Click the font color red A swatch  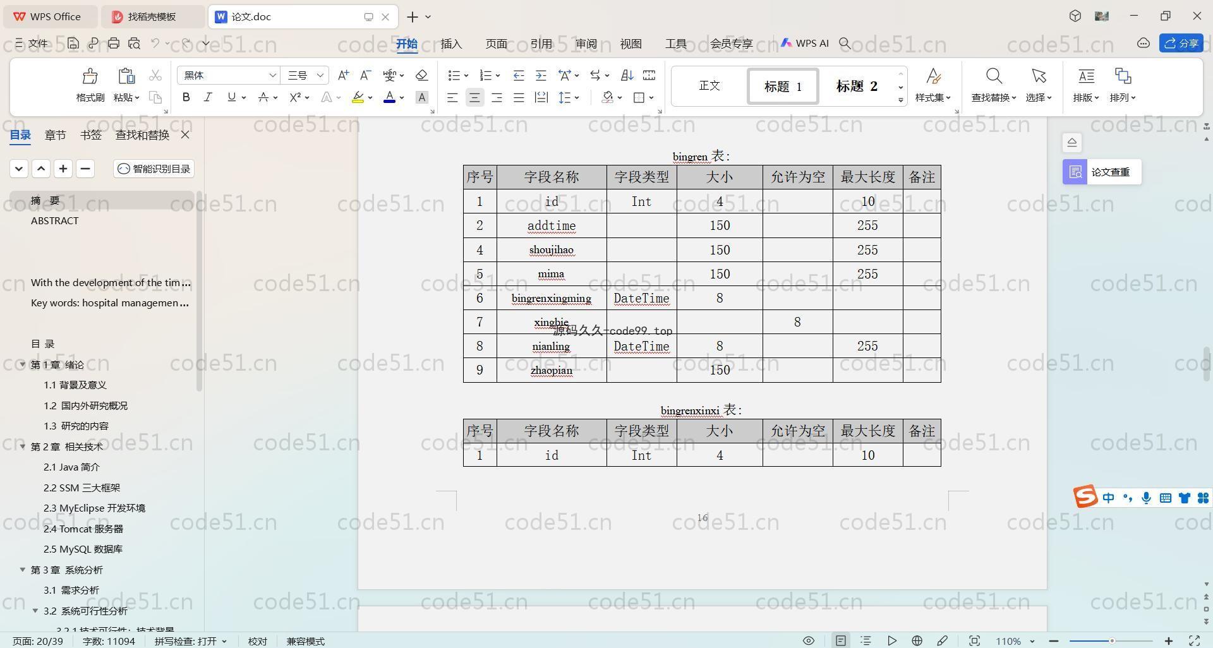pyautogui.click(x=389, y=97)
